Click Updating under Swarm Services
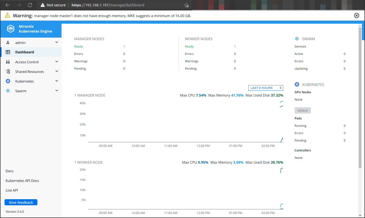This screenshot has height=218, width=365. pos(301,69)
